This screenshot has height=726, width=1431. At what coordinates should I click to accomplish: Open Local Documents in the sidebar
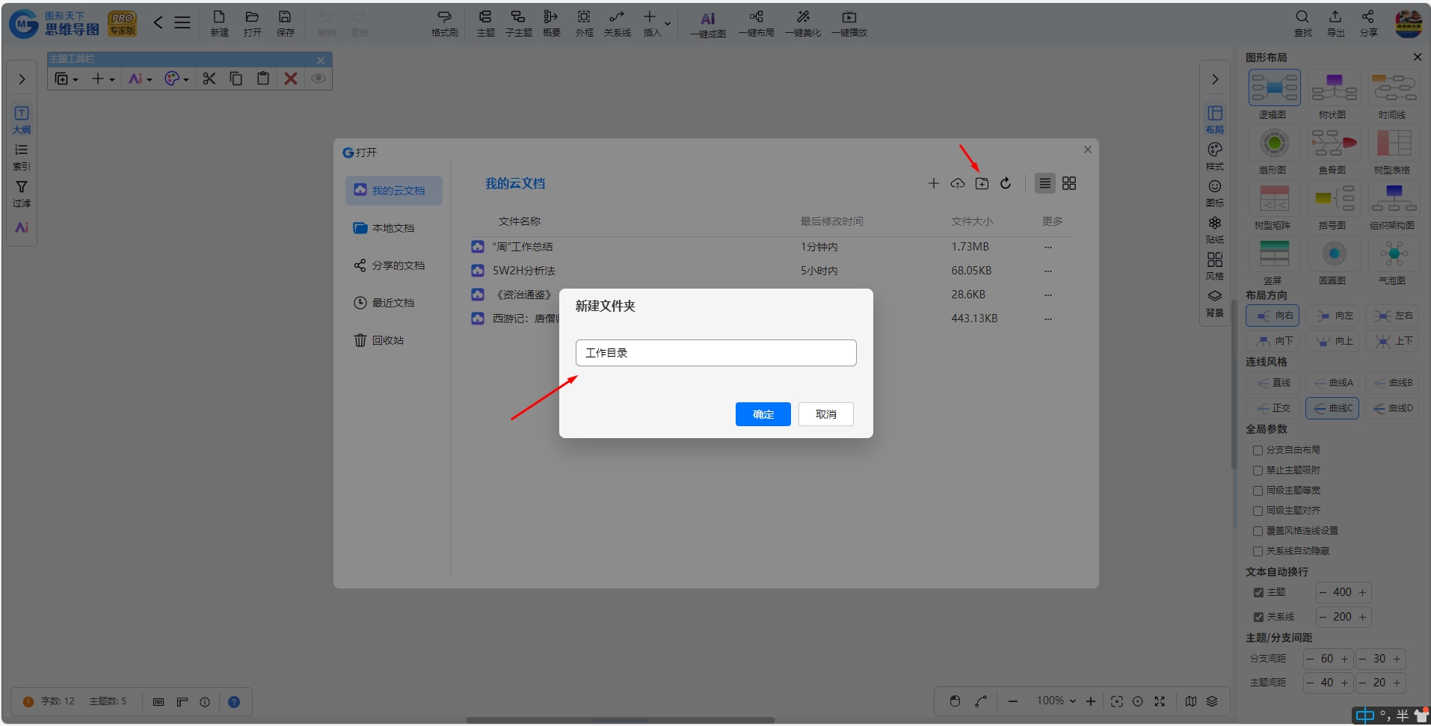click(394, 228)
